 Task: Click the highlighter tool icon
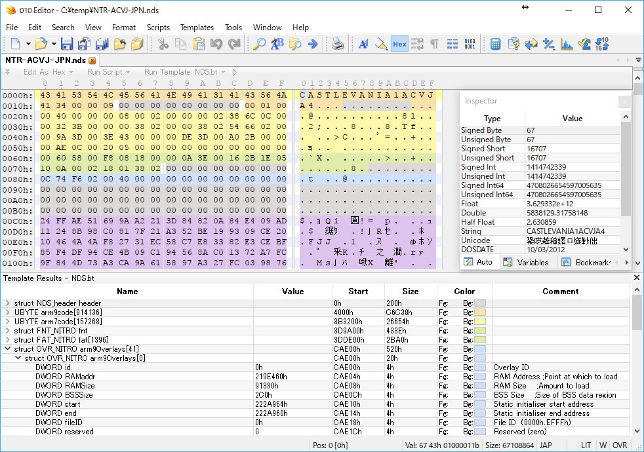coord(381,44)
